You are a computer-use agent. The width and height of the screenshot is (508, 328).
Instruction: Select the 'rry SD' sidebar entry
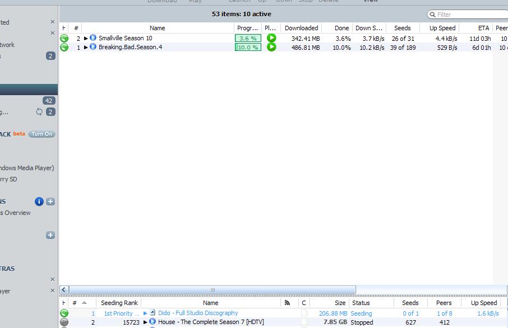(9, 179)
